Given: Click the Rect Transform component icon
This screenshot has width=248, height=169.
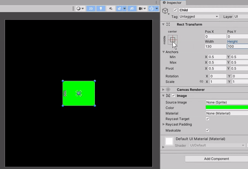Looking at the screenshot, I should 168,24.
